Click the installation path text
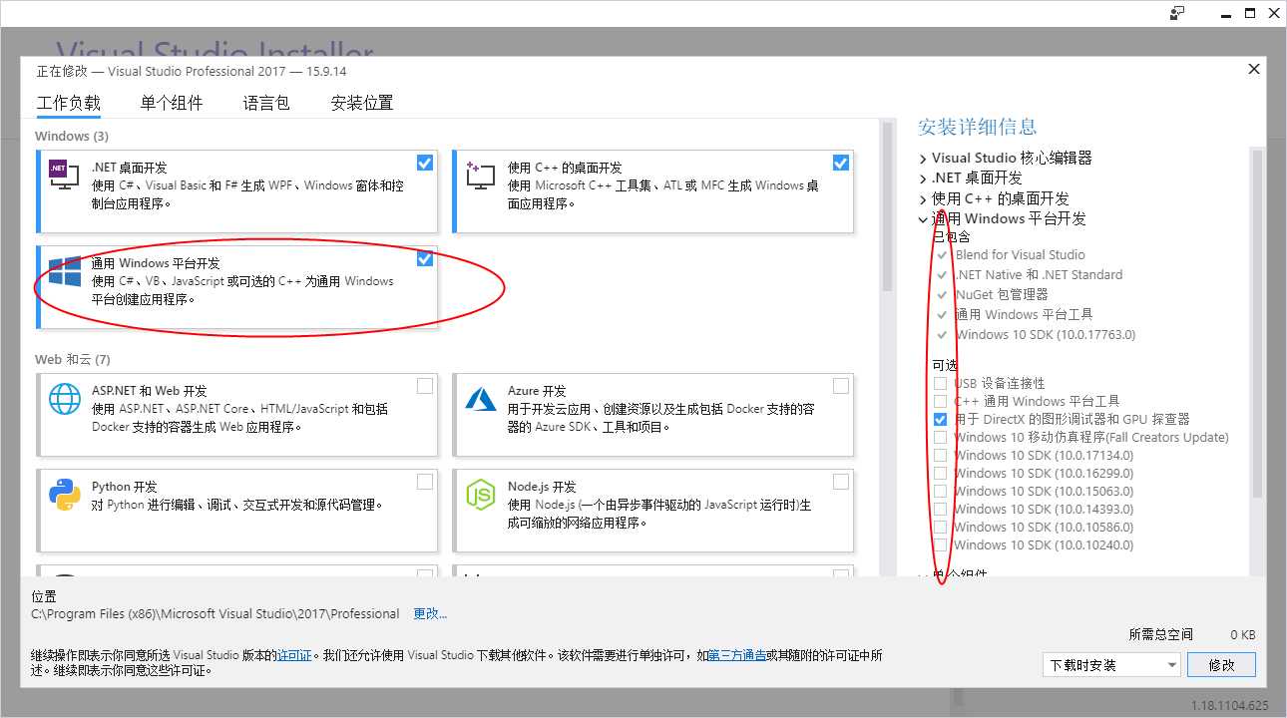This screenshot has height=718, width=1287. pos(215,614)
